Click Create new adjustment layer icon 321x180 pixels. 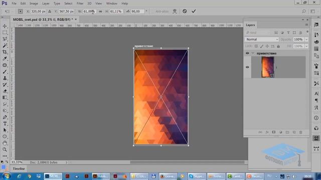point(281,132)
